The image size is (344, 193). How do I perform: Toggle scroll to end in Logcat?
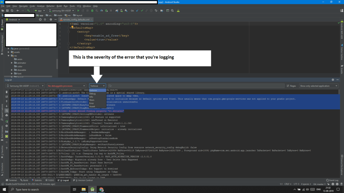(x=6, y=96)
